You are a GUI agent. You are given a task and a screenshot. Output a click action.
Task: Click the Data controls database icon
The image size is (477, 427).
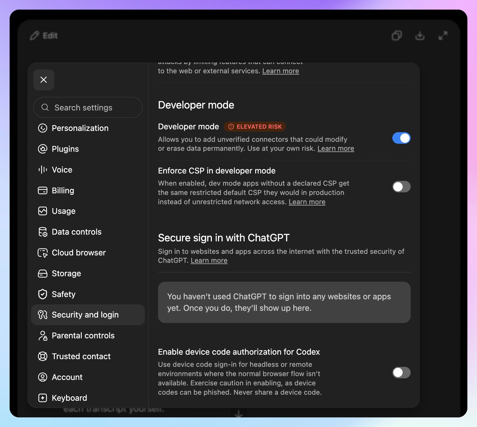pos(43,232)
